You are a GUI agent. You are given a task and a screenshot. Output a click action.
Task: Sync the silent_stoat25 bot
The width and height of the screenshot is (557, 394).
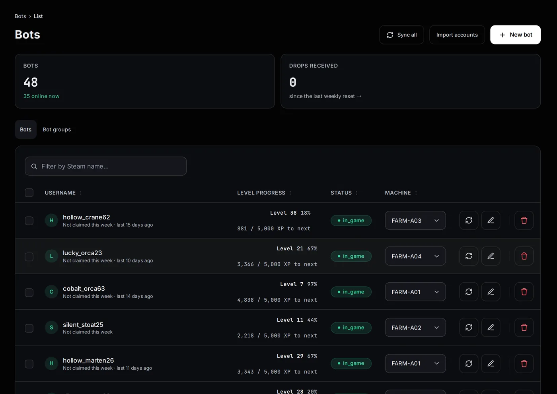pos(469,328)
